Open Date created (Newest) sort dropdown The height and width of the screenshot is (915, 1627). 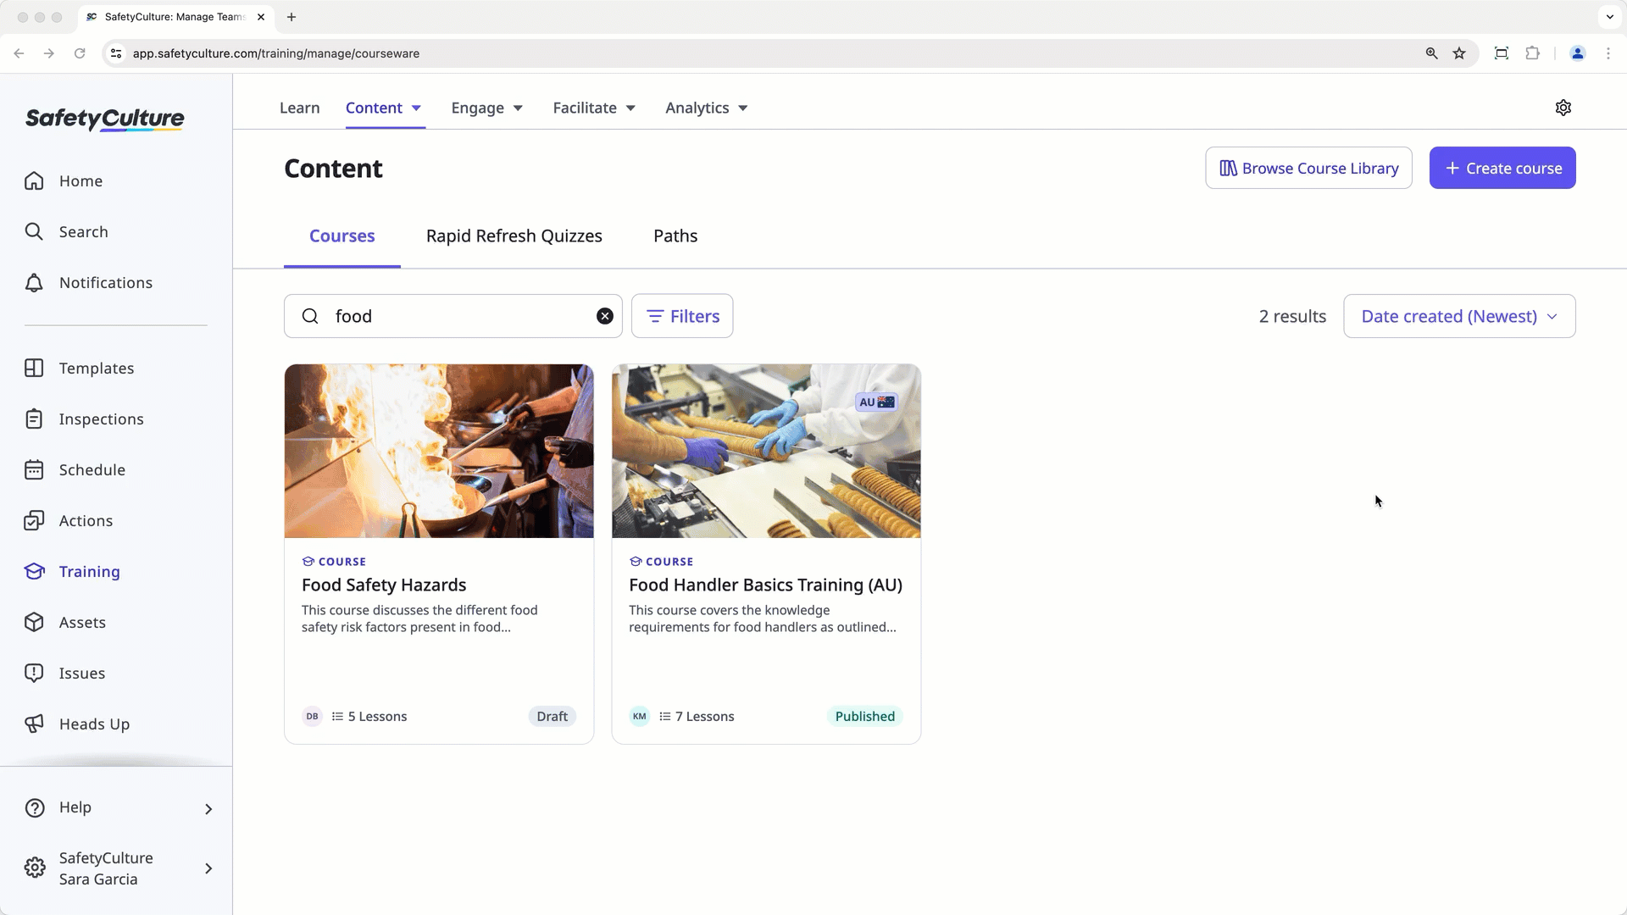click(x=1459, y=316)
